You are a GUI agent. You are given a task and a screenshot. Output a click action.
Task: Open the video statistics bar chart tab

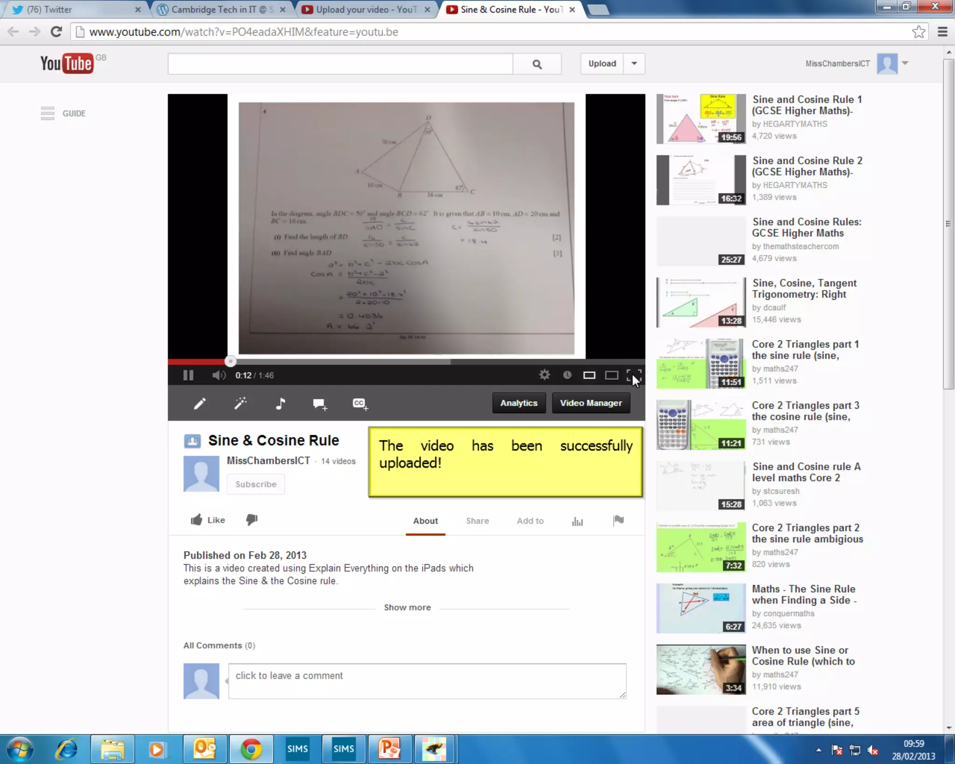coord(577,521)
